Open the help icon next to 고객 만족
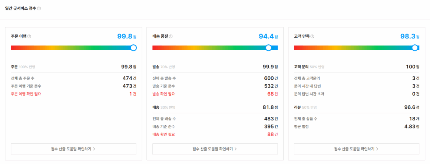This screenshot has width=430, height=164. [x=312, y=36]
